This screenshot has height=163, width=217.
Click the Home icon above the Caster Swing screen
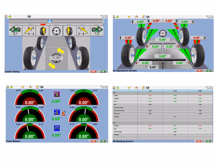click(6, 16)
